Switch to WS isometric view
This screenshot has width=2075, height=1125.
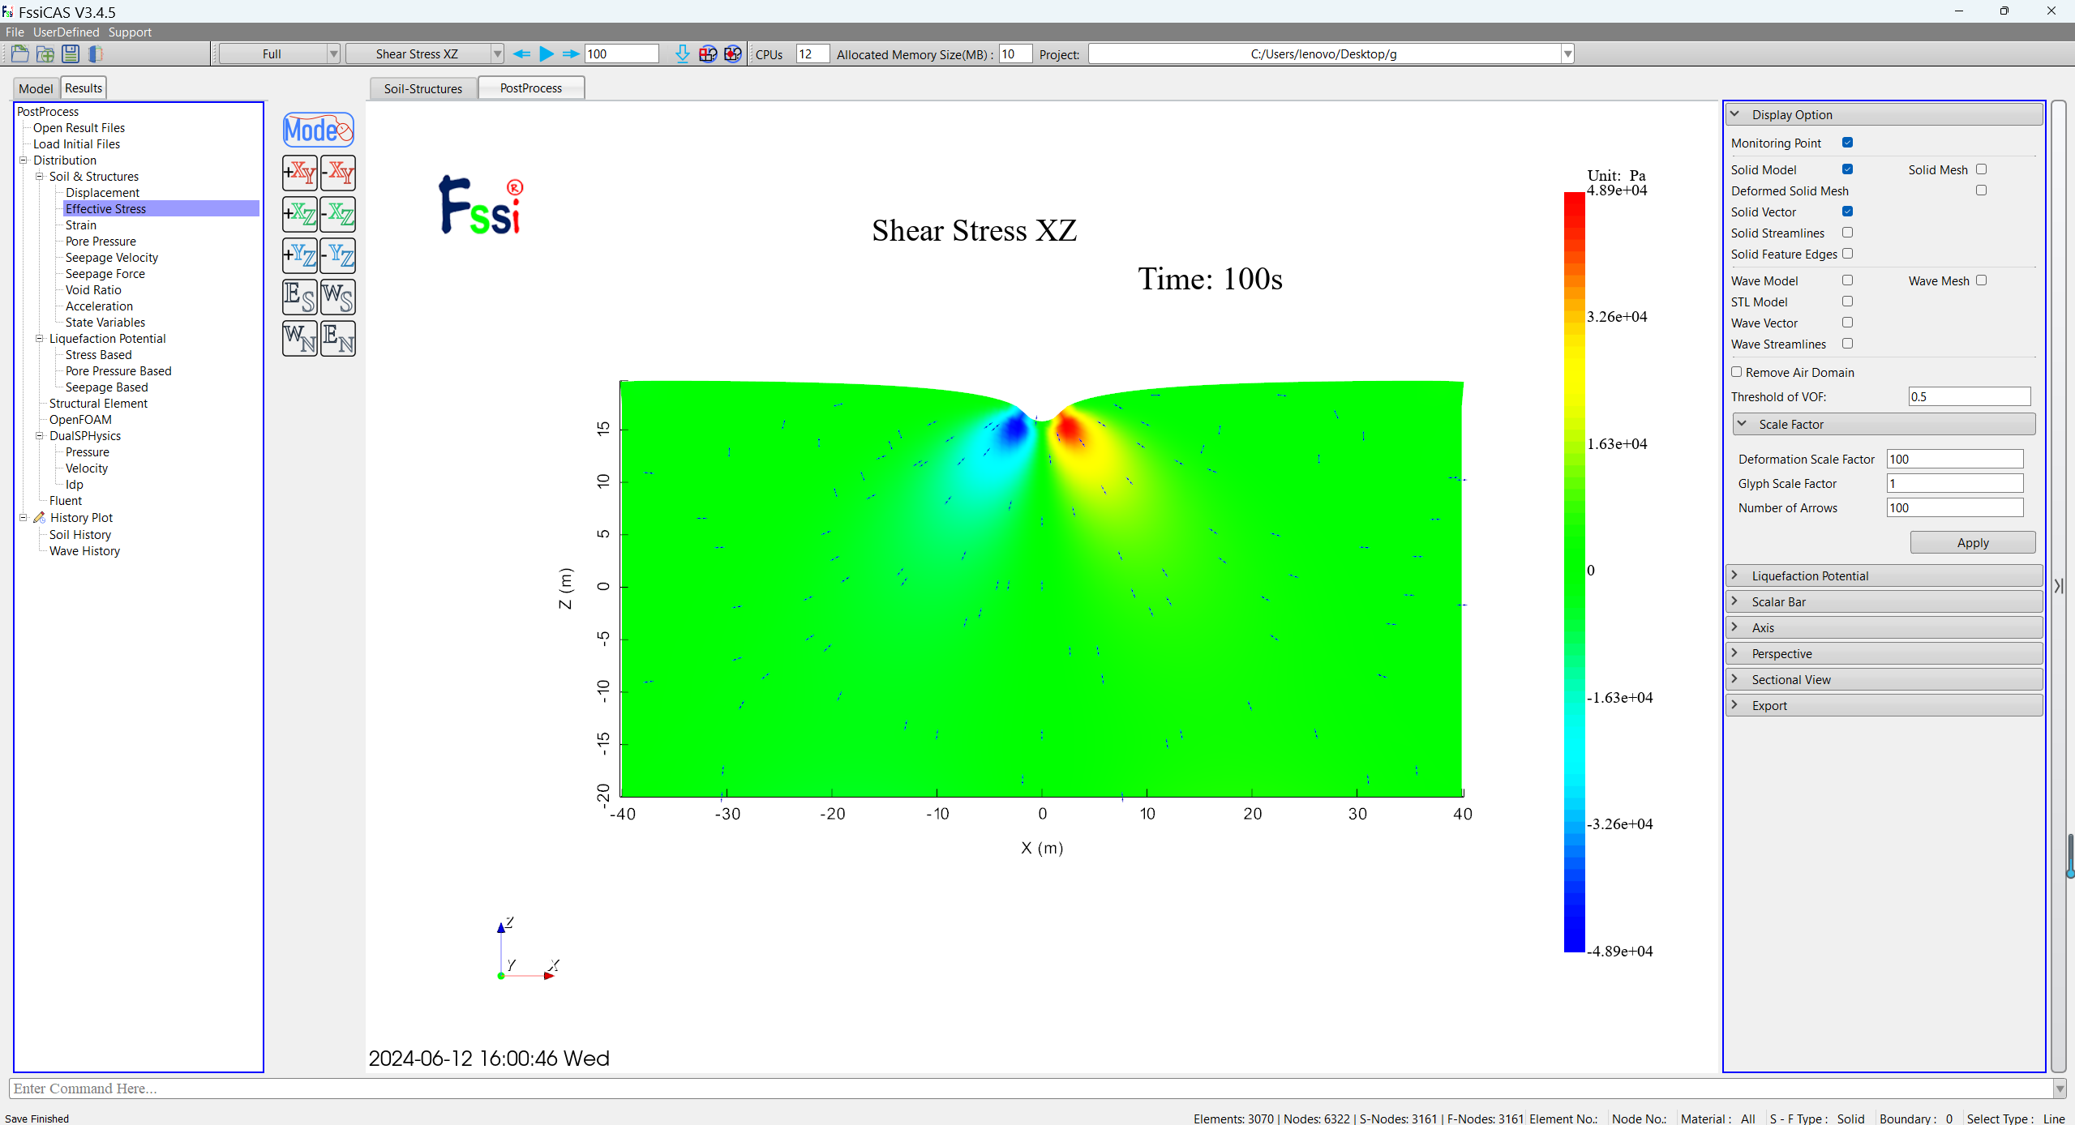(x=338, y=297)
